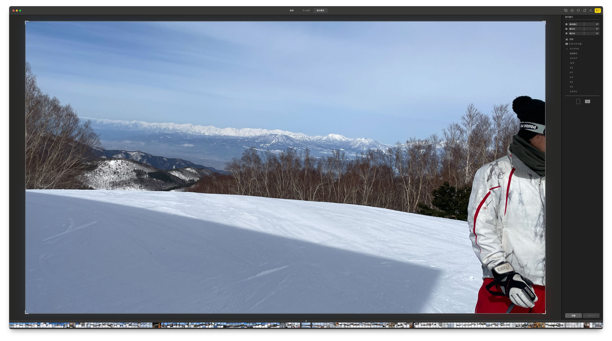Click the アスペクト比 aspect ratio icon
Image resolution: width=612 pixels, height=341 pixels.
coord(567,44)
